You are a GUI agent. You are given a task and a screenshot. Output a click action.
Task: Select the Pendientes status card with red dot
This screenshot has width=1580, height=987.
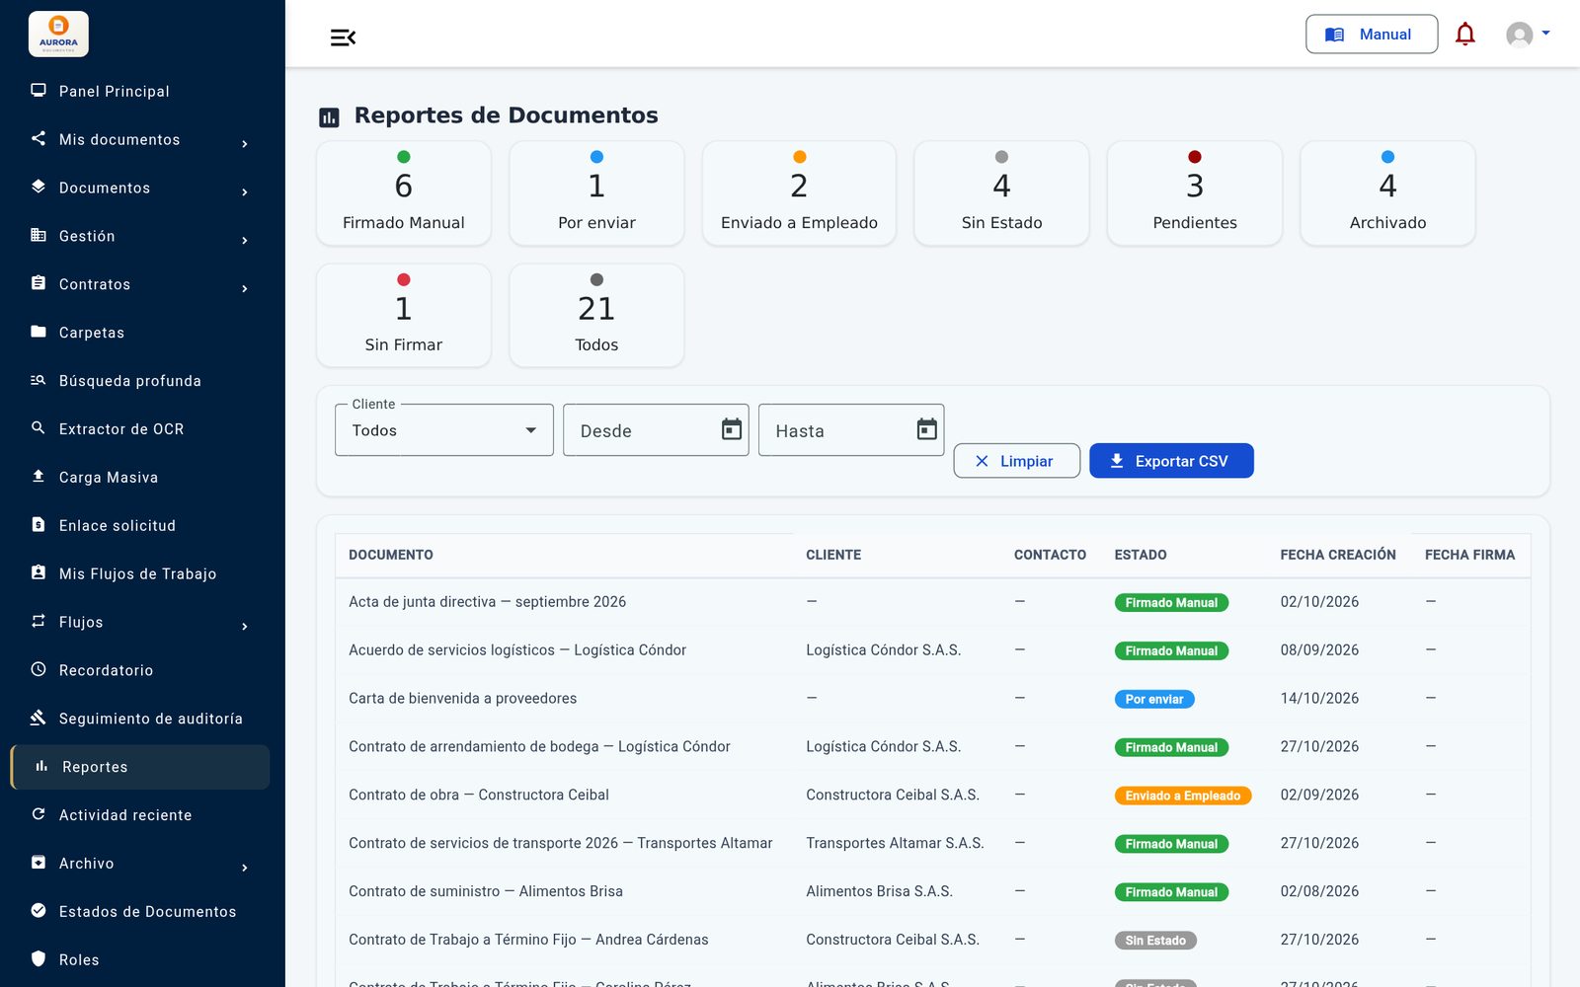tap(1195, 193)
